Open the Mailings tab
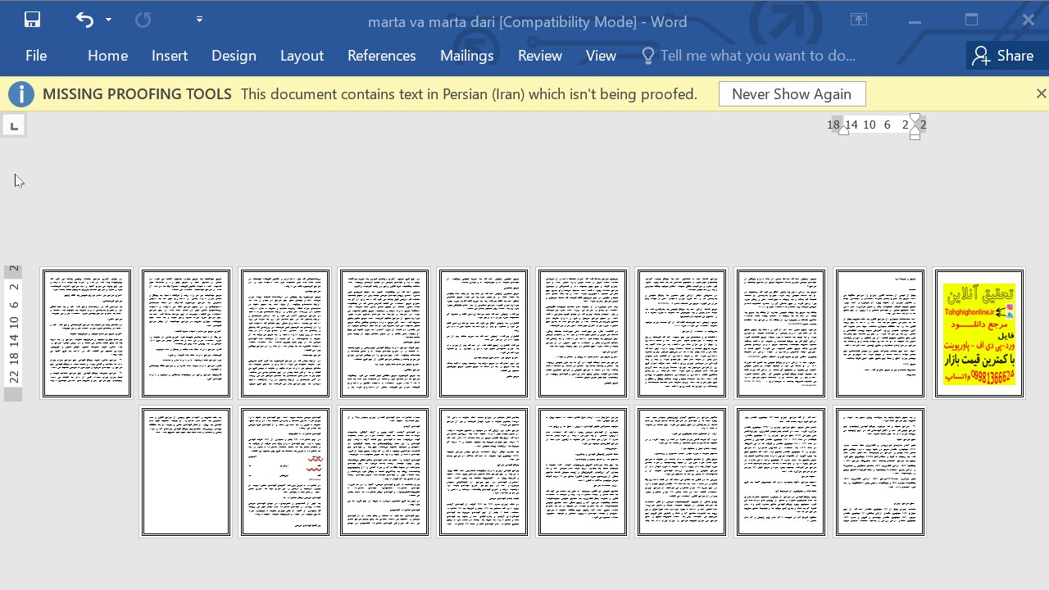The height and width of the screenshot is (590, 1049). (466, 56)
